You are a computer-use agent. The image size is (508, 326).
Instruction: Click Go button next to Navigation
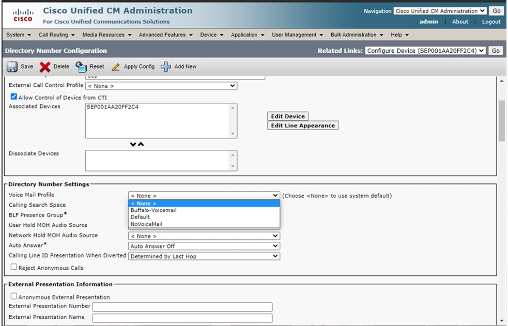[x=497, y=11]
